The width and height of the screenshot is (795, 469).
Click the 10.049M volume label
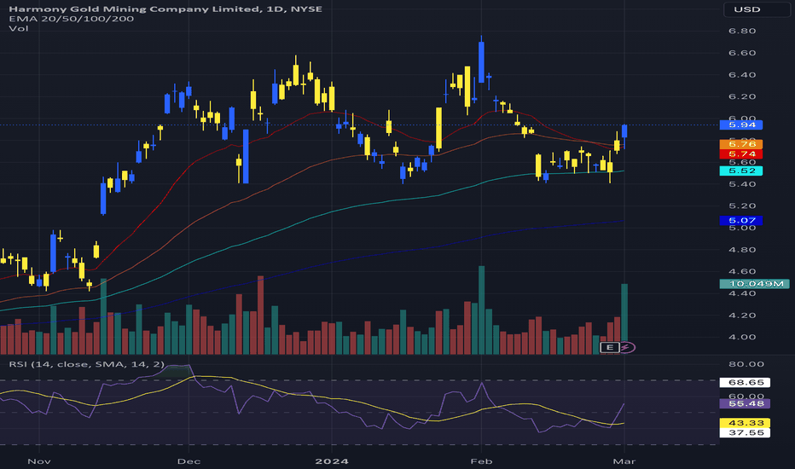coord(754,284)
